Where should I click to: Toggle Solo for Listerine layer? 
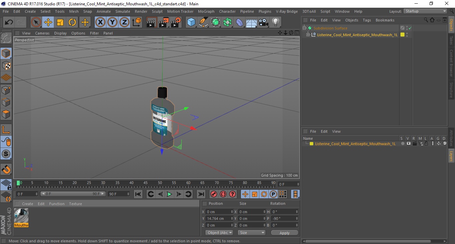(x=402, y=143)
